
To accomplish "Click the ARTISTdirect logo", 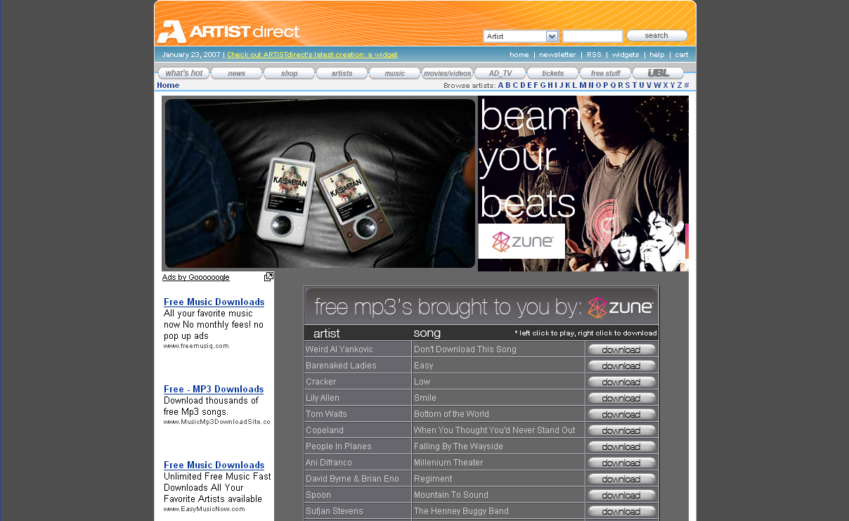I will (228, 32).
